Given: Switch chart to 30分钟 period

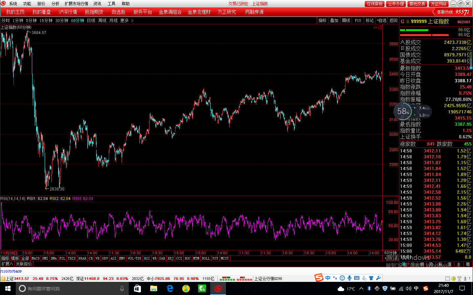Looking at the screenshot, I should coord(62,20).
